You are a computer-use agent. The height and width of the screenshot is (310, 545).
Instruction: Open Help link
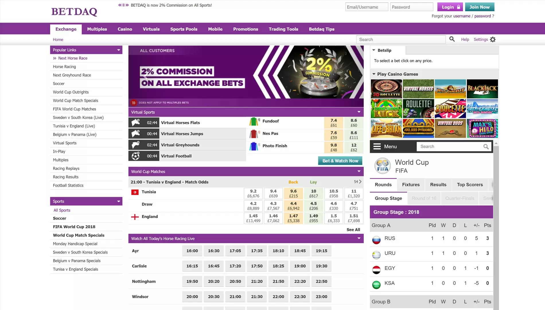[465, 39]
